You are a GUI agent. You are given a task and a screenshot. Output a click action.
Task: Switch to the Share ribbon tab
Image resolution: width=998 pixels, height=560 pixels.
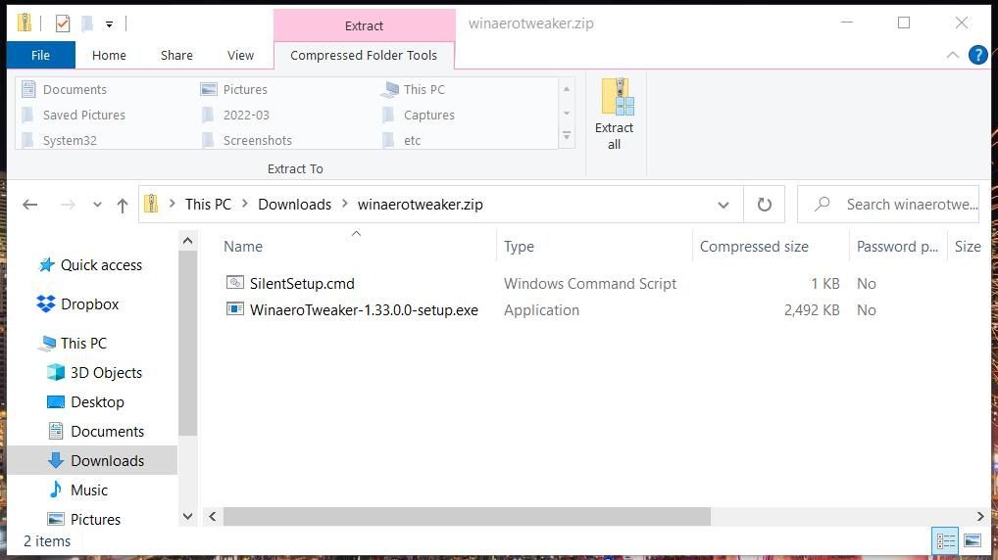point(176,55)
